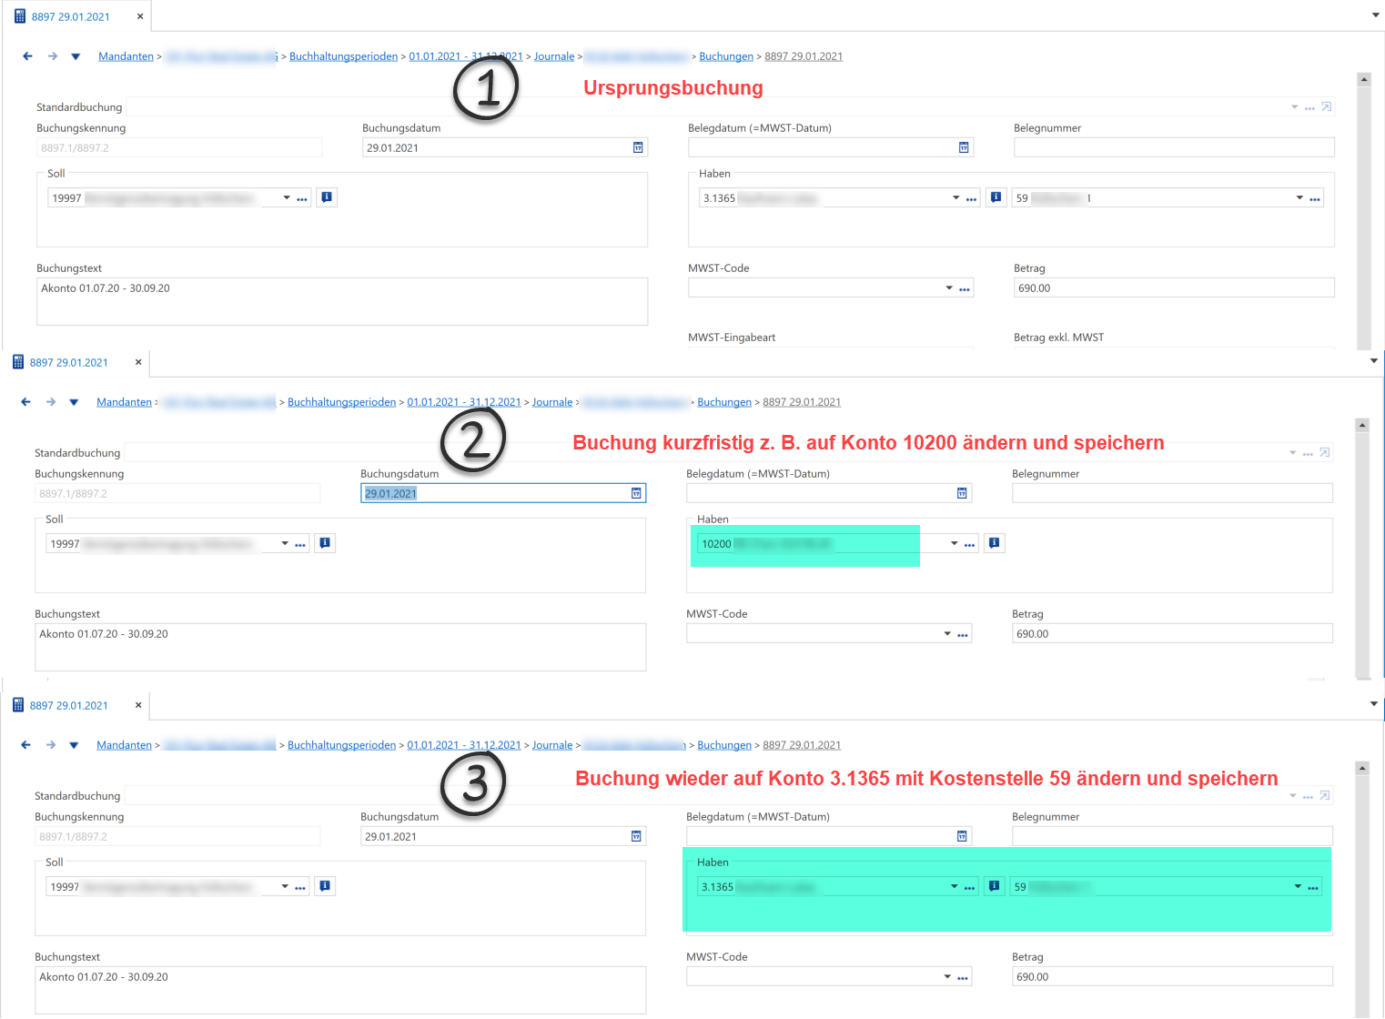Open MWST-Code lookup dots in step 1 screenshot
The height and width of the screenshot is (1019, 1385).
[x=965, y=288]
